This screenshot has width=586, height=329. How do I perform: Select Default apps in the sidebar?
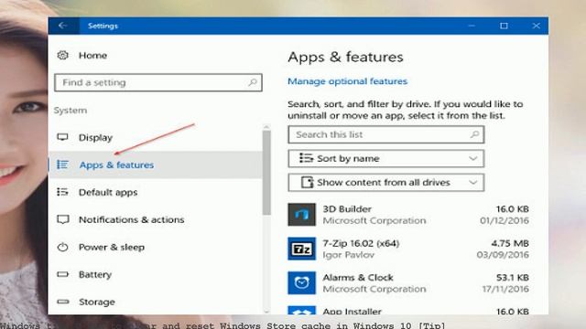[x=156, y=192]
